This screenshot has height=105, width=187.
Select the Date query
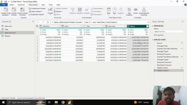pos(18,29)
